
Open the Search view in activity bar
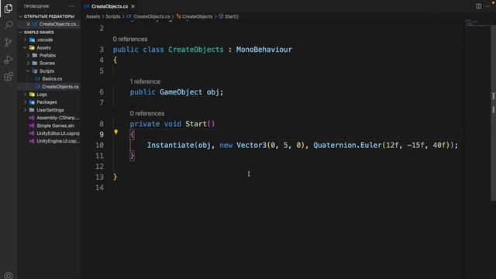[9, 25]
